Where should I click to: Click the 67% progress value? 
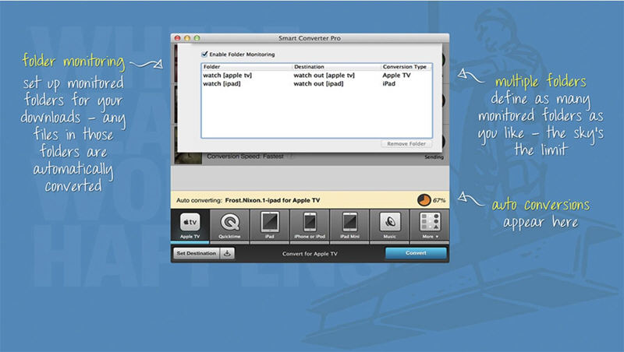pos(439,200)
